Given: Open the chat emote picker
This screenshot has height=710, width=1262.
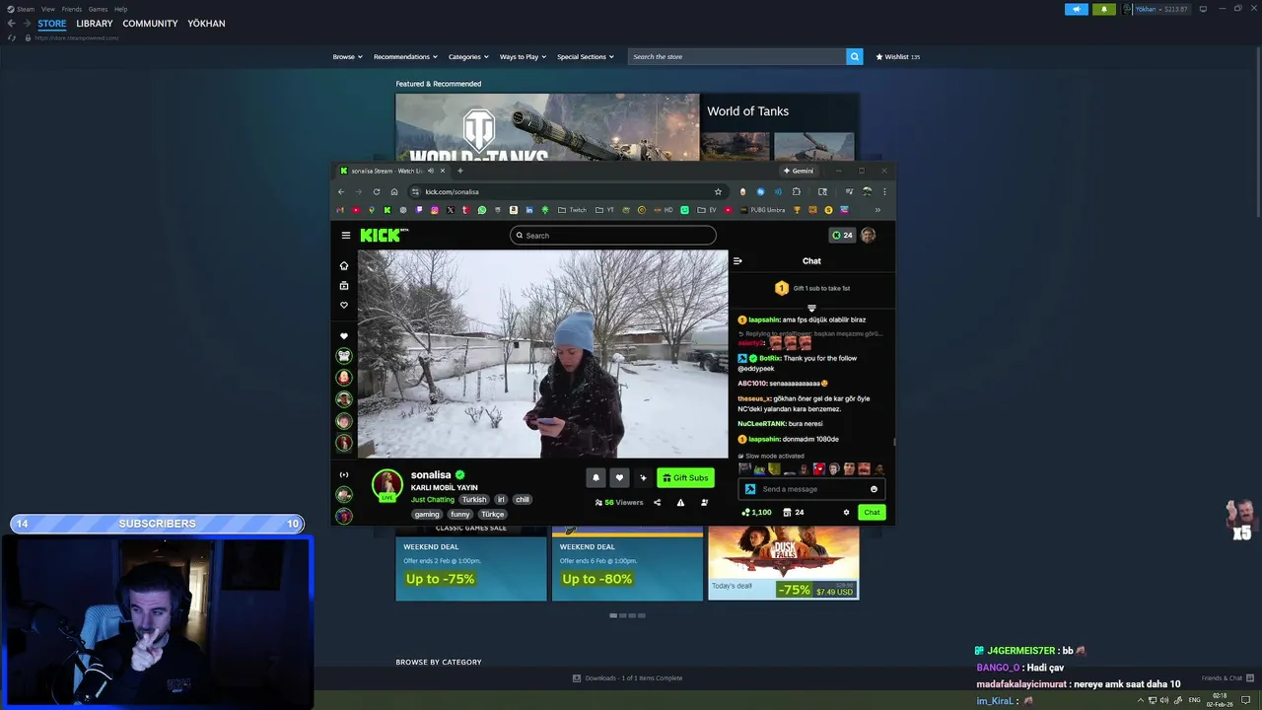Looking at the screenshot, I should point(874,489).
